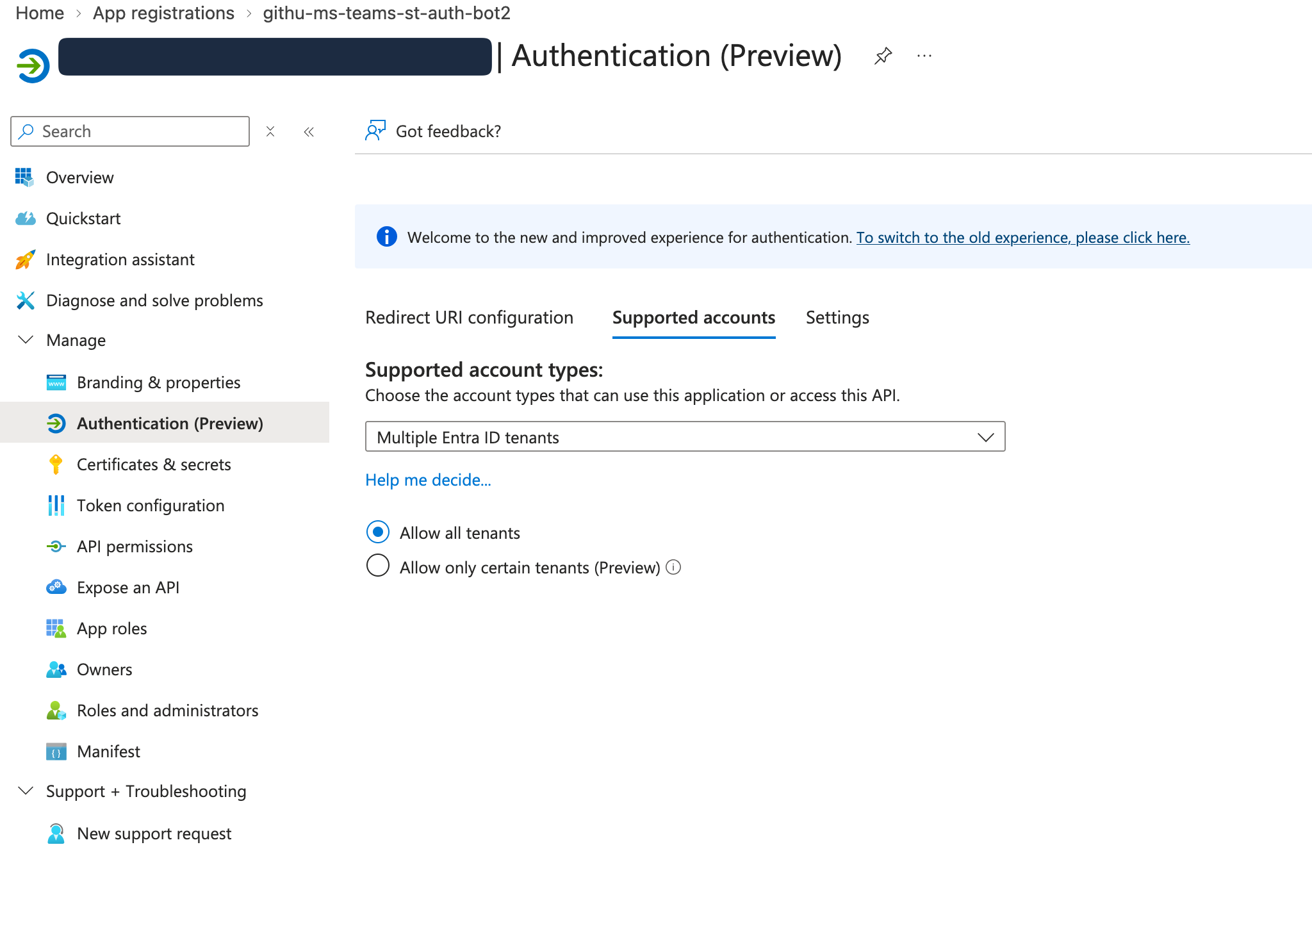1312x929 pixels.
Task: Click the Diagnose and solve problems wrench icon
Action: coord(25,300)
